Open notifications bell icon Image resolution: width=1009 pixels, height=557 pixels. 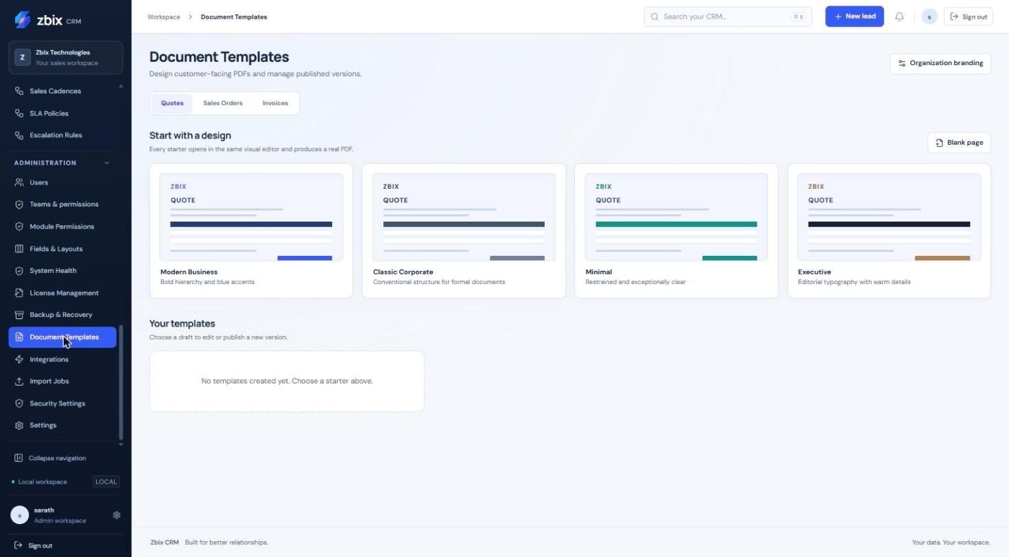[899, 16]
